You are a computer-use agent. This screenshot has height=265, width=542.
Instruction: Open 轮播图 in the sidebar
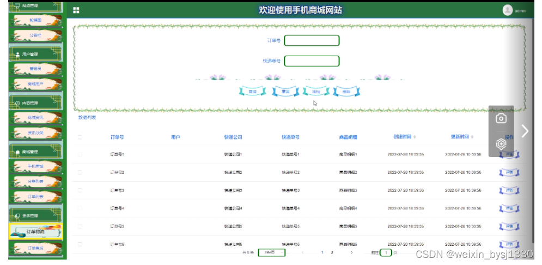pyautogui.click(x=35, y=20)
